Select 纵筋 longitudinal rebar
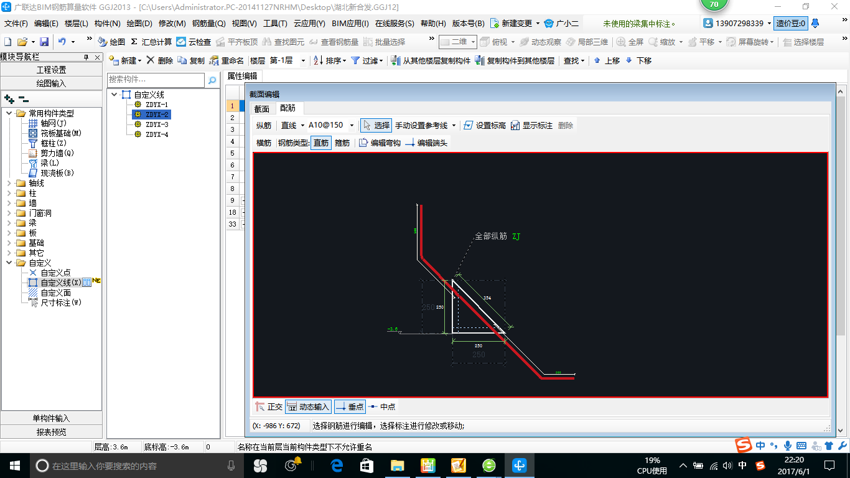 point(264,125)
